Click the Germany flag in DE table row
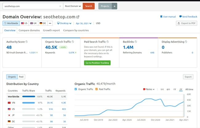The image size is (200, 128). coord(9,121)
